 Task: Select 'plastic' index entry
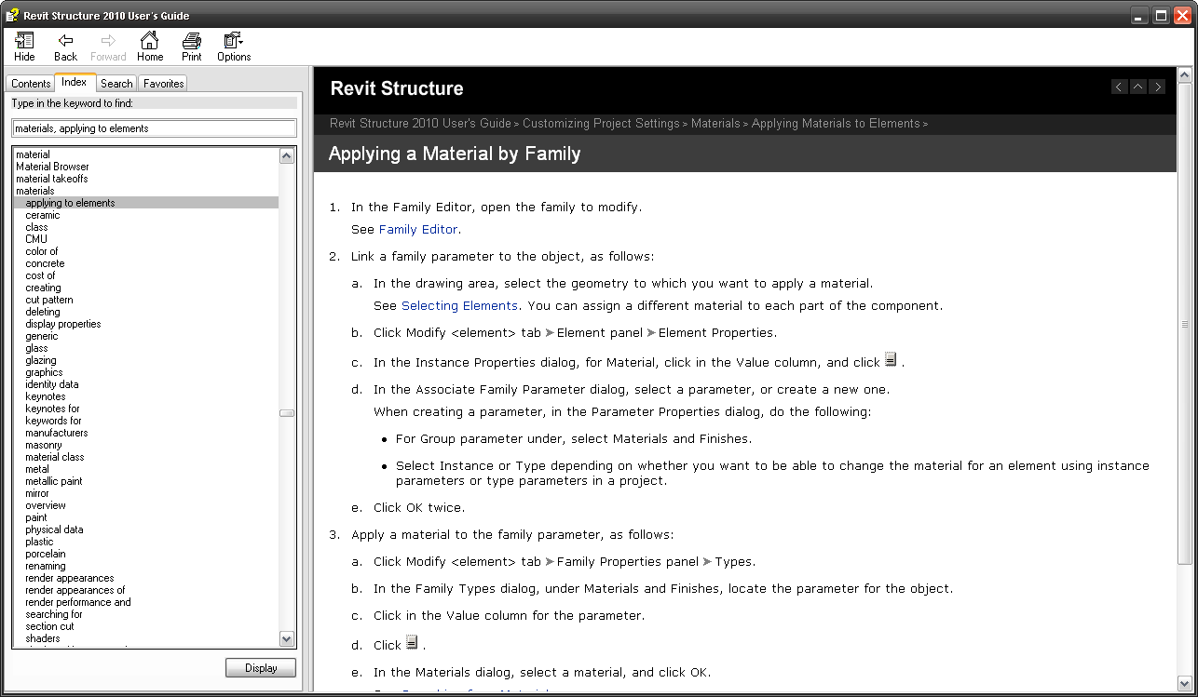pyautogui.click(x=40, y=542)
